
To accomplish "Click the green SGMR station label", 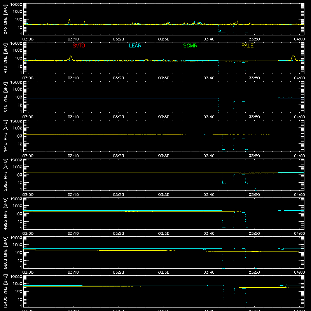I will point(190,45).
